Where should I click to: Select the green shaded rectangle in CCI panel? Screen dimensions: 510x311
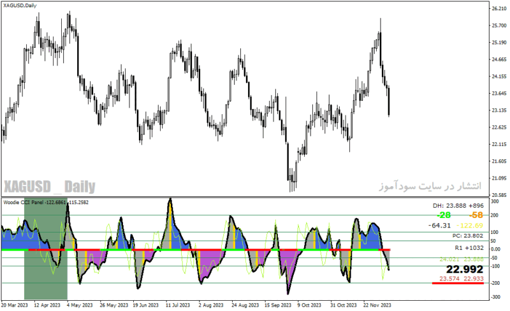46,249
